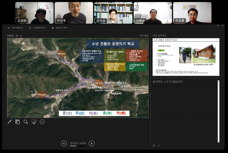Advance to the next slide arrow
This screenshot has width=228, height=153.
tap(91, 144)
